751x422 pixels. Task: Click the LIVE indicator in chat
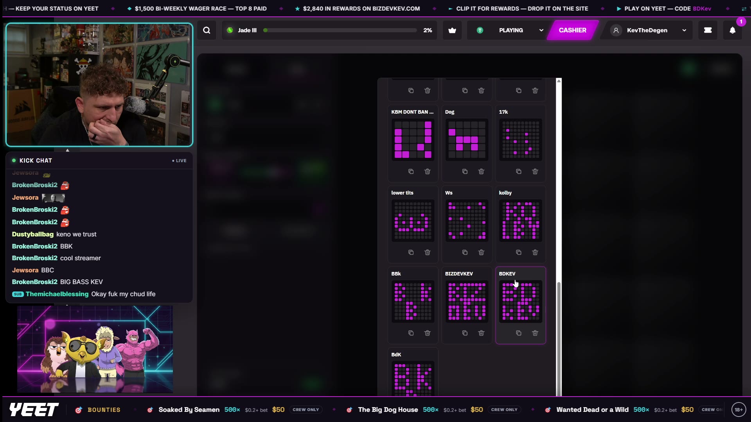179,161
